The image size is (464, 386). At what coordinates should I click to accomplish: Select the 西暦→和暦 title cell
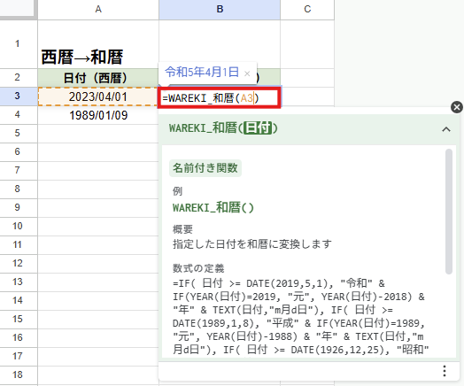[x=98, y=44]
